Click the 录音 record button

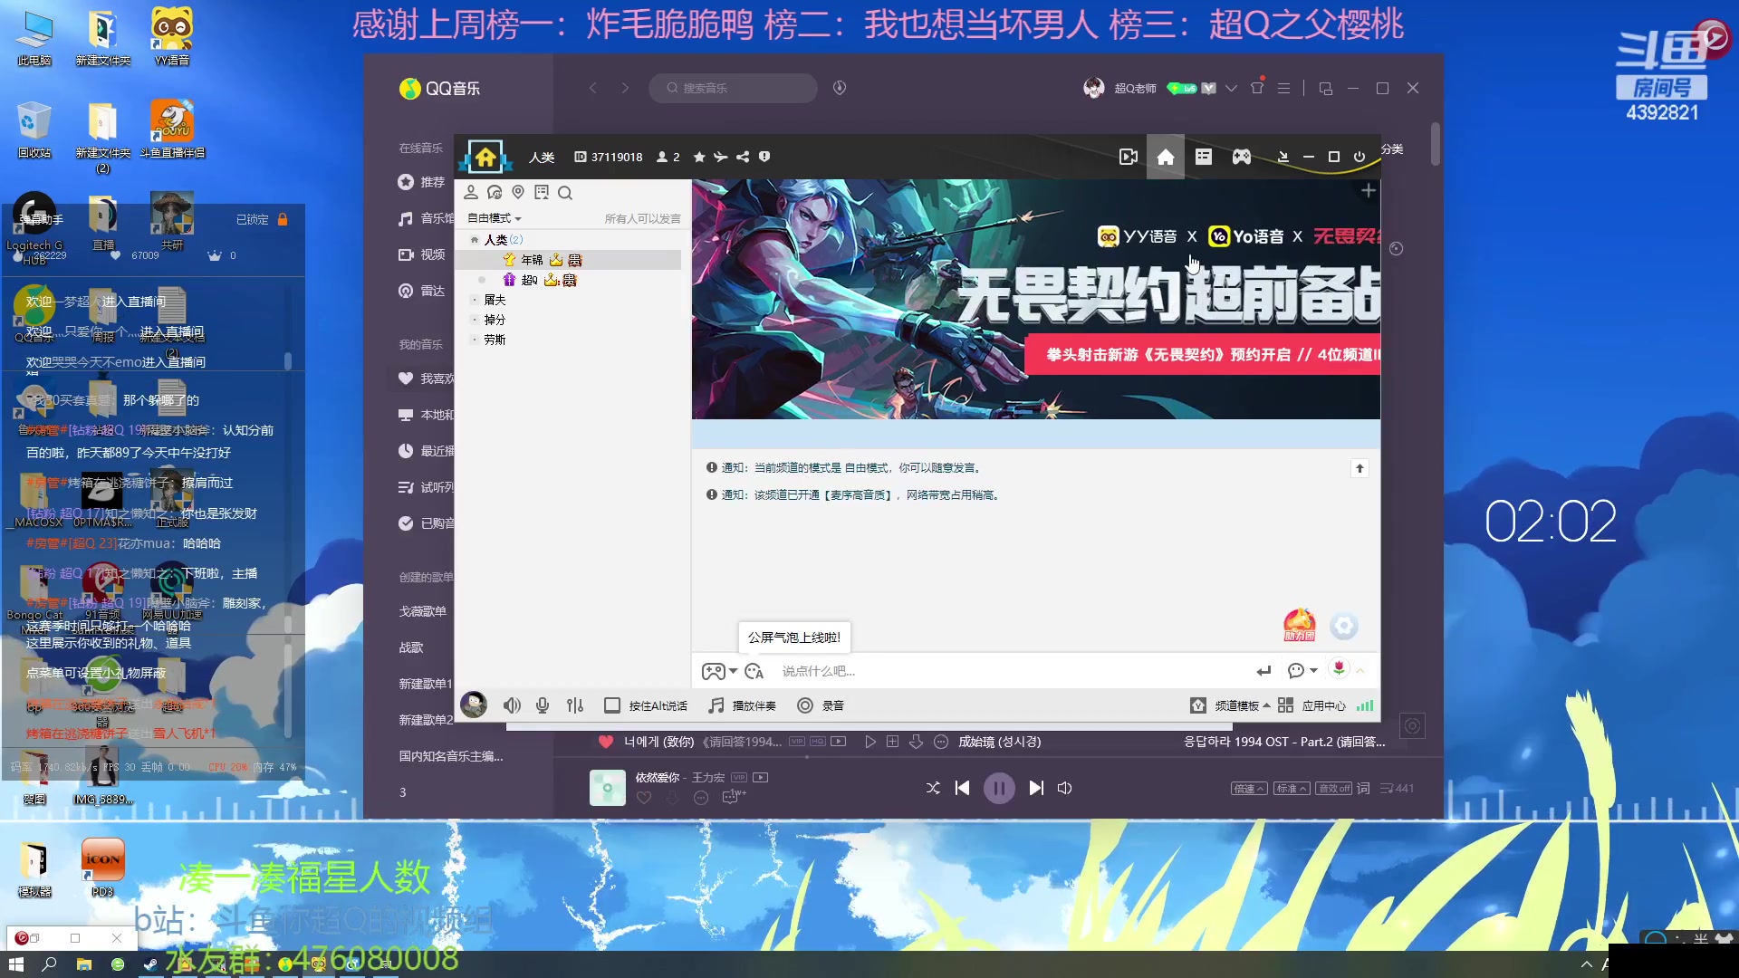[821, 705]
